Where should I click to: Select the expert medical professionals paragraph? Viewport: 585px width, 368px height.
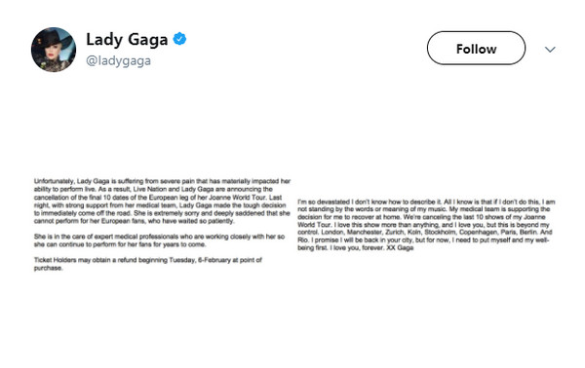(x=159, y=240)
